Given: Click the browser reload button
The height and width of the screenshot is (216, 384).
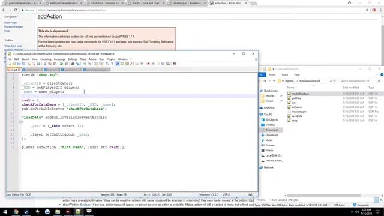Looking at the screenshot, I should [x=16, y=10].
